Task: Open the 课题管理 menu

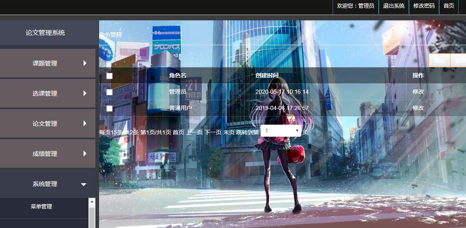Action: (x=48, y=63)
